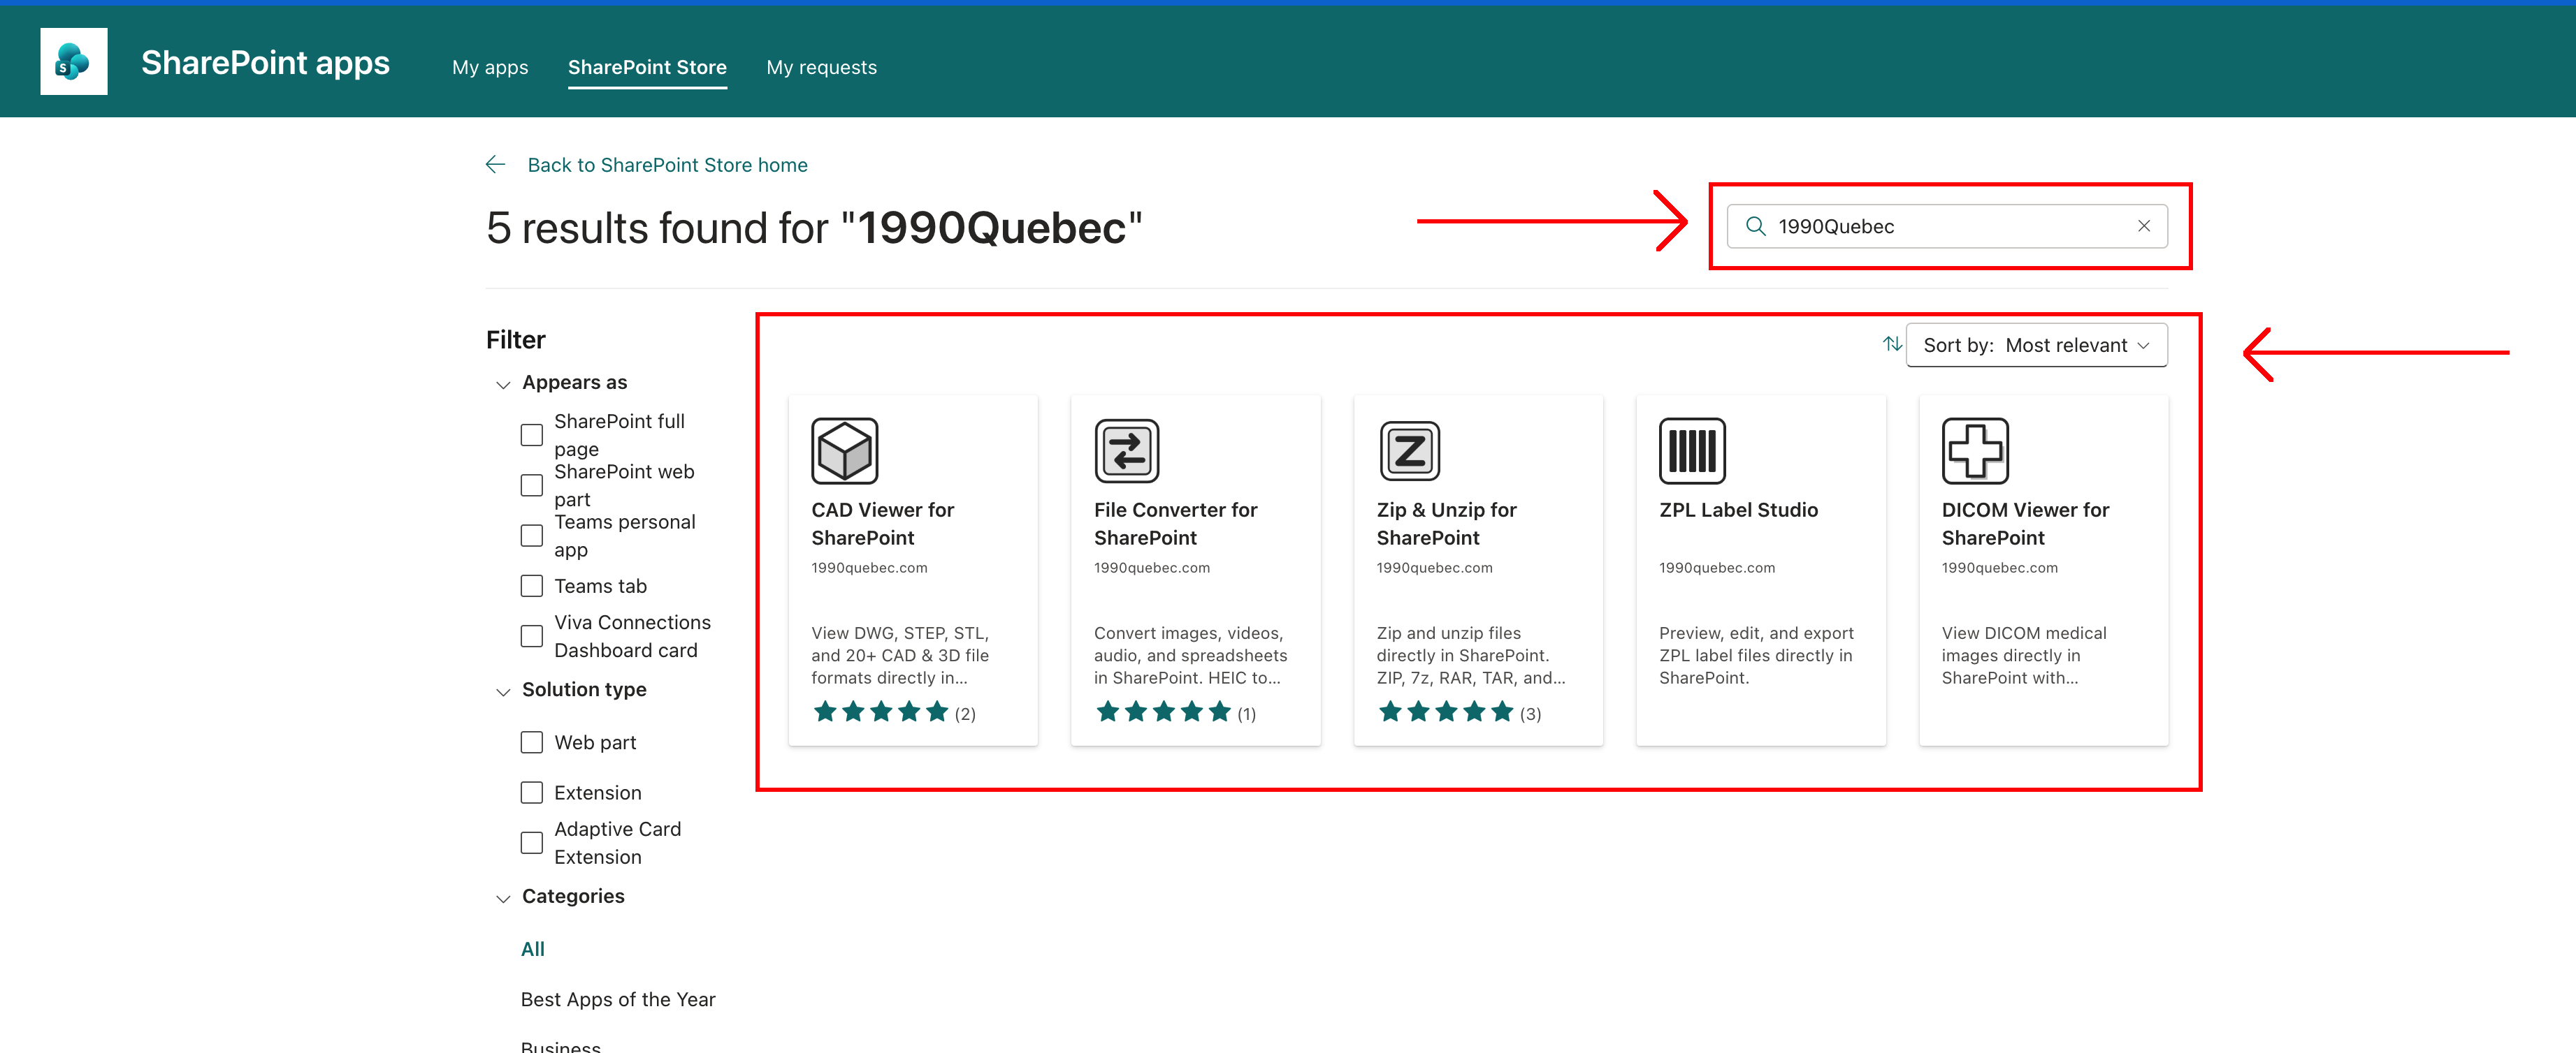Click the File Converter description text
This screenshot has width=2576, height=1053.
click(1190, 656)
